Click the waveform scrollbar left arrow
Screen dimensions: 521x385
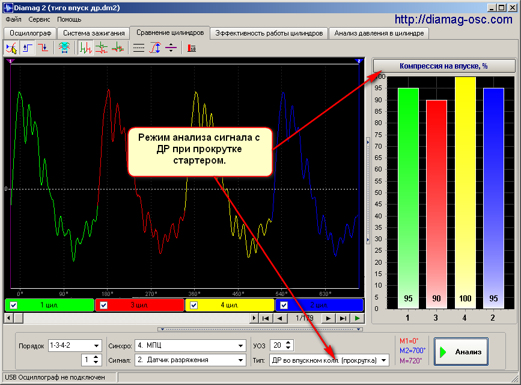click(9, 318)
